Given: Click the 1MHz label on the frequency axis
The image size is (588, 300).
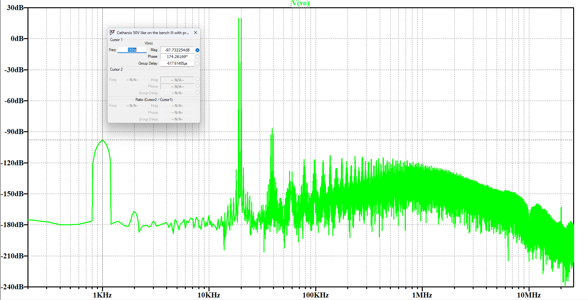Looking at the screenshot, I should click(x=422, y=295).
